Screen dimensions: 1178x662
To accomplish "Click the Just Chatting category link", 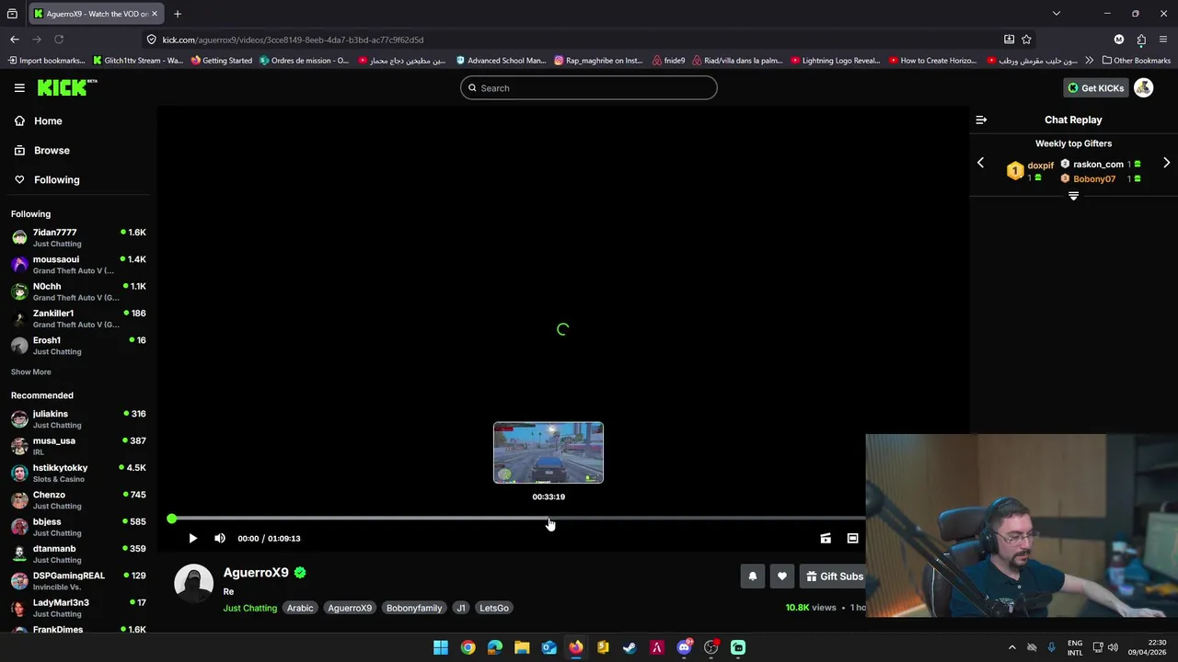I will [249, 608].
